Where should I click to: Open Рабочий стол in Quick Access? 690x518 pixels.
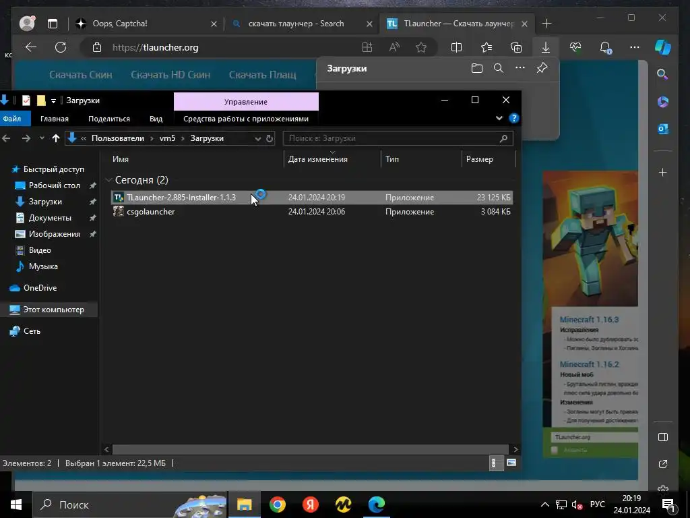click(55, 185)
